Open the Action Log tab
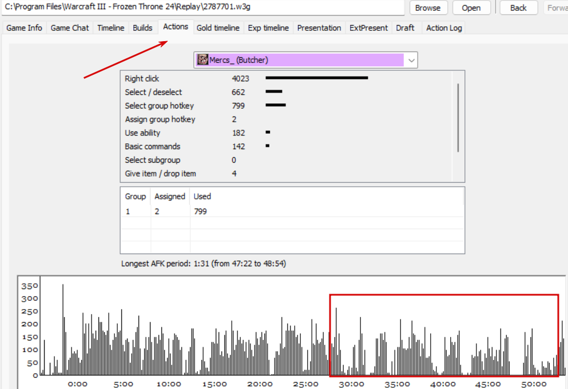 coord(444,28)
